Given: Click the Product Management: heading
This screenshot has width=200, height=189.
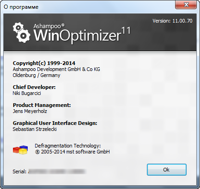Looking at the screenshot, I should tap(42, 105).
